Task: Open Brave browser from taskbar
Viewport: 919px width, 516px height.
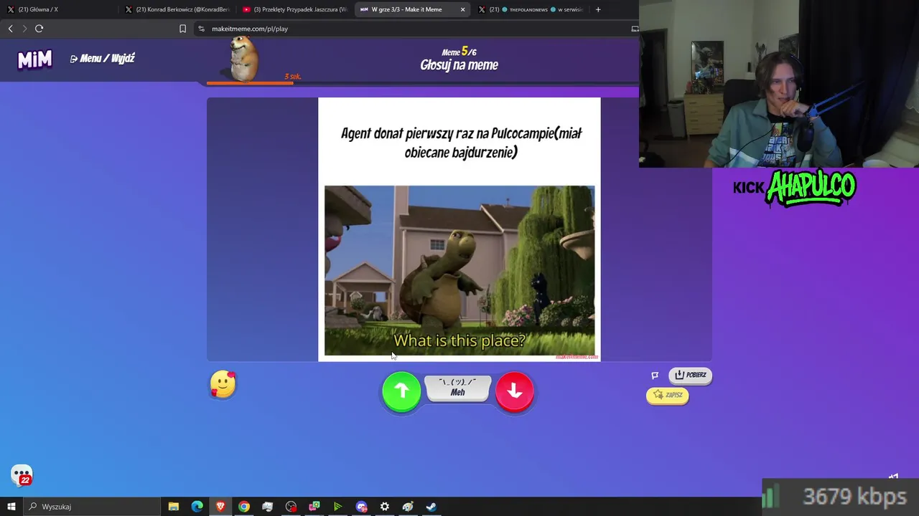Action: pos(220,507)
